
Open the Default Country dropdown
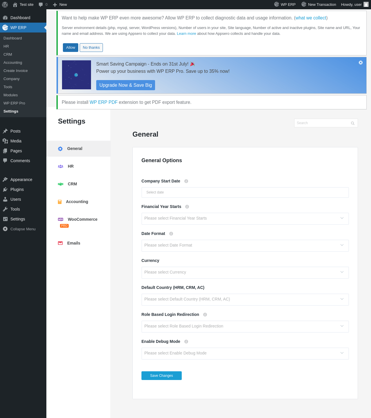[245, 299]
